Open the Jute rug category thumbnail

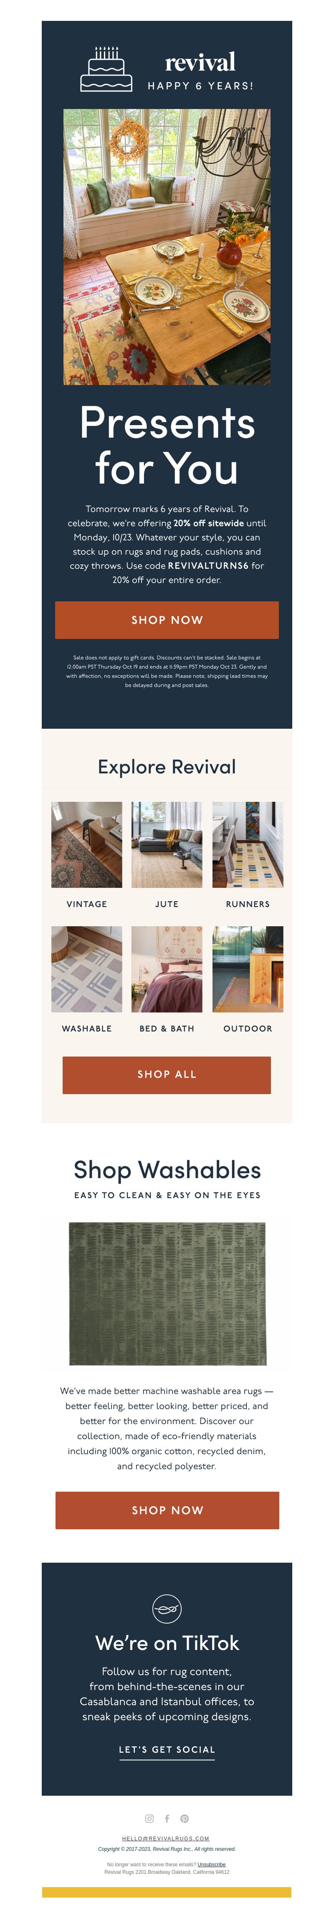[167, 844]
